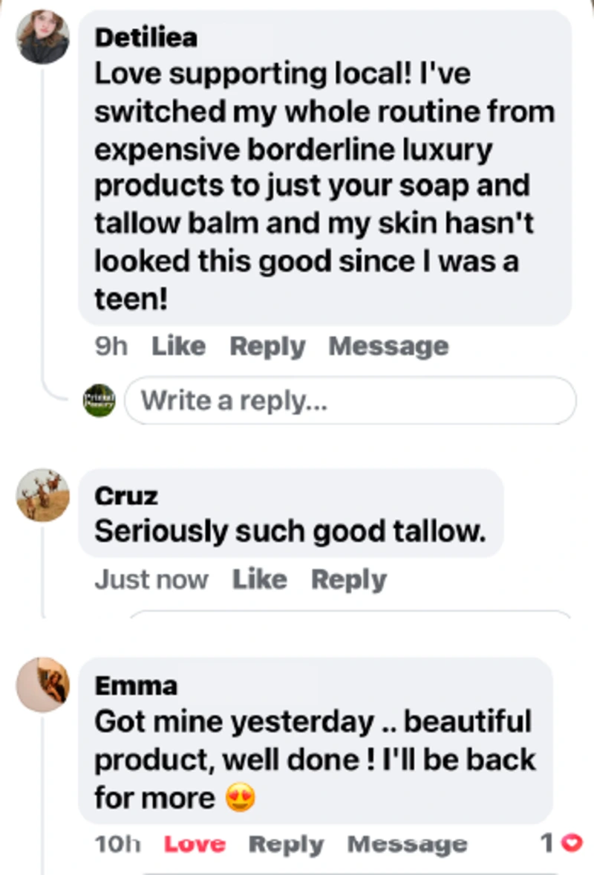Click the 9h timestamp on Detiliea's comment
Screen dimensions: 594x875
(111, 346)
